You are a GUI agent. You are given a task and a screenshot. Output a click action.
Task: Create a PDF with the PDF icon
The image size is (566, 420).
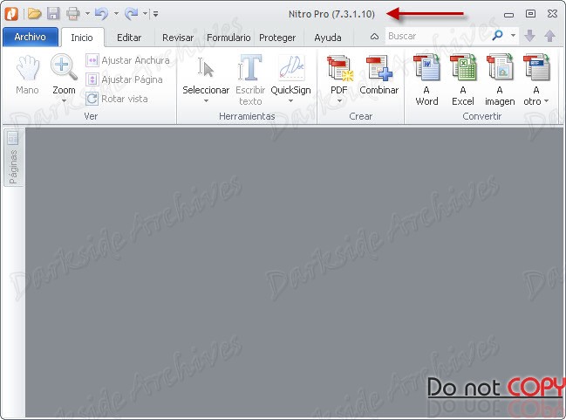point(339,74)
